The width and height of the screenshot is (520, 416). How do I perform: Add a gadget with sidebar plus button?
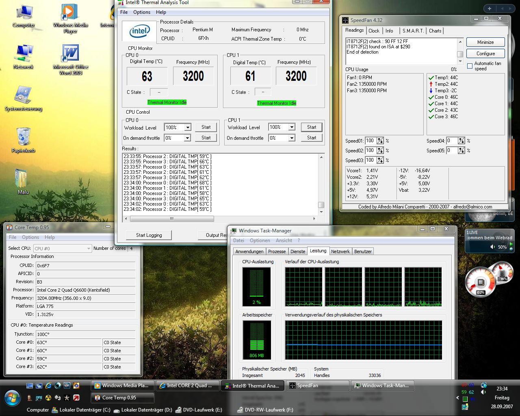[x=490, y=8]
